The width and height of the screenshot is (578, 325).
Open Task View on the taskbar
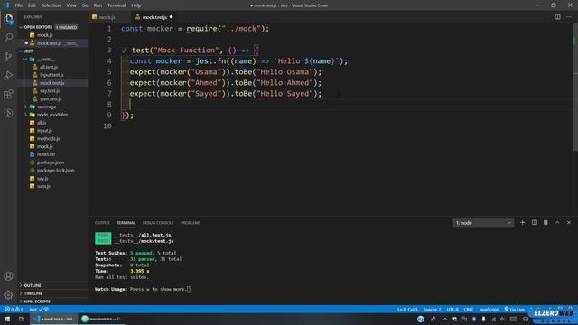coord(22,319)
